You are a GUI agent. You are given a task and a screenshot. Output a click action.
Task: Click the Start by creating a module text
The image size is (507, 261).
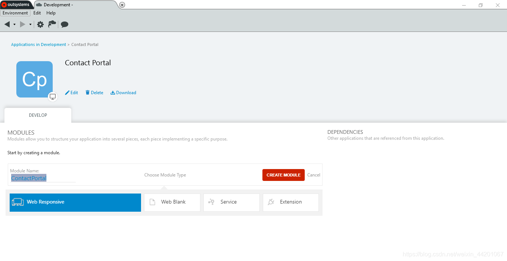point(34,153)
